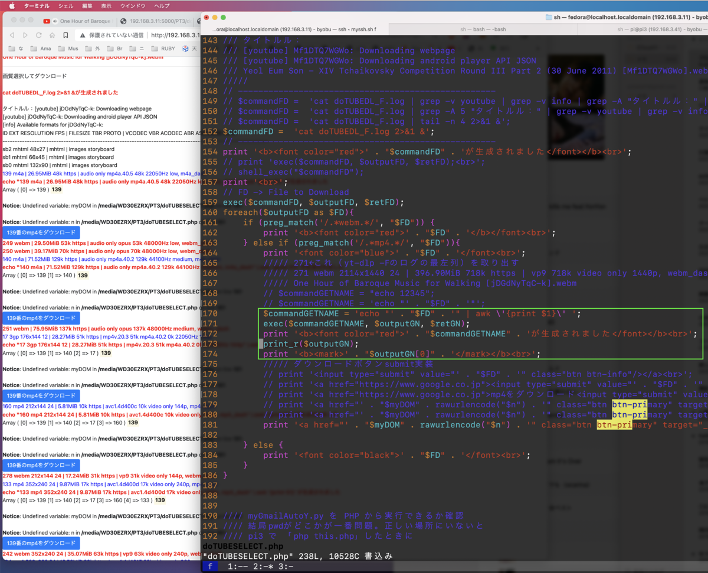Click the forward navigation arrow
The width and height of the screenshot is (708, 573).
pyautogui.click(x=25, y=35)
